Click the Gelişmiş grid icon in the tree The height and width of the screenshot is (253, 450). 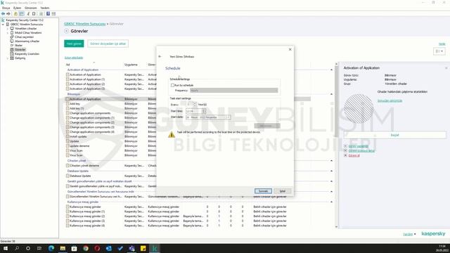tap(12, 58)
